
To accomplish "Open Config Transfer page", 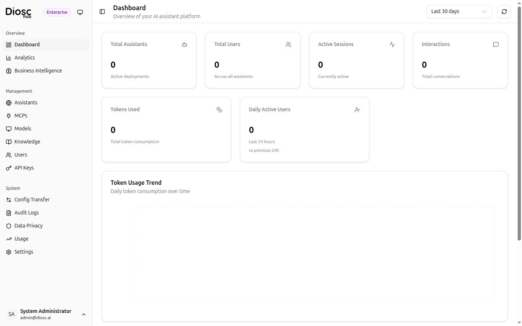I will (46, 200).
